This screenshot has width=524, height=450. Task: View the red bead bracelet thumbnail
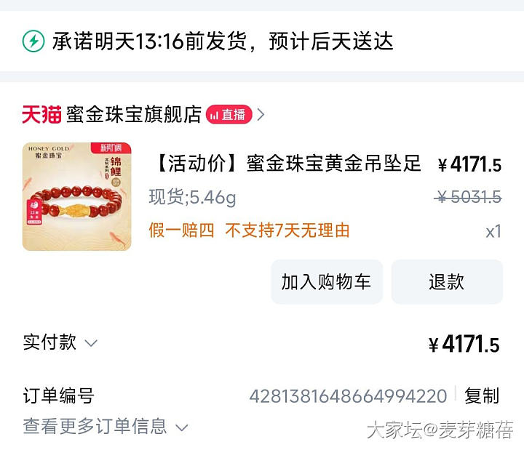click(77, 196)
